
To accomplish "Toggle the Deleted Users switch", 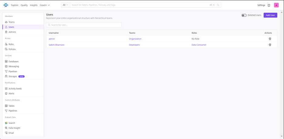I will click(244, 15).
